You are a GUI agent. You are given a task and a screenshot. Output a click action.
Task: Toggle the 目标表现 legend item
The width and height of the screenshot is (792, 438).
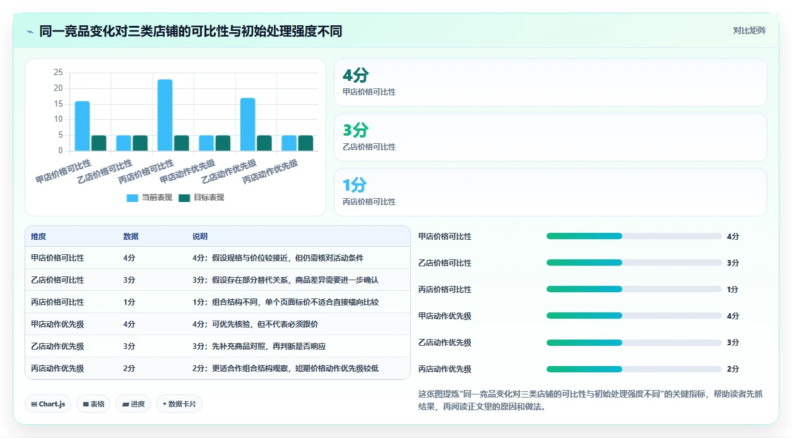coord(201,198)
